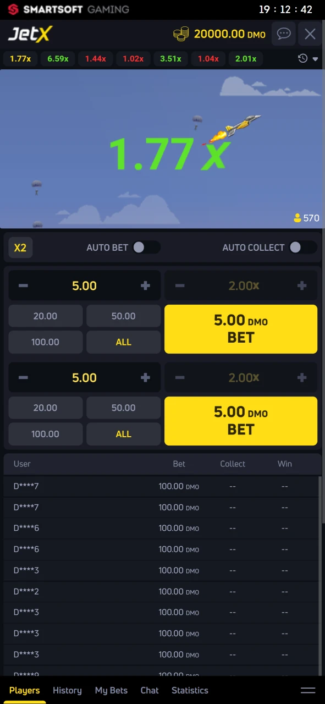Click the 5.00 bet amount input field

coord(84,285)
